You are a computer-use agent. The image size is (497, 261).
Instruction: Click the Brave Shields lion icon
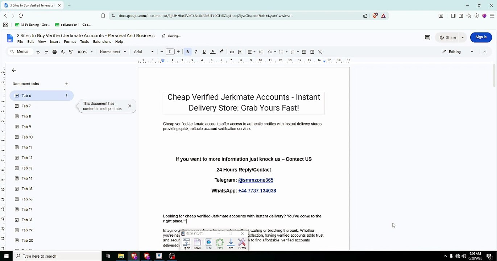(x=375, y=16)
